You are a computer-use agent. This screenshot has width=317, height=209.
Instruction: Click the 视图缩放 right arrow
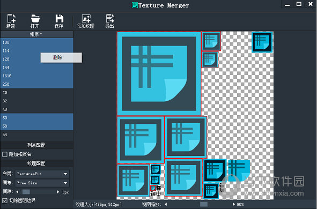click(x=234, y=204)
